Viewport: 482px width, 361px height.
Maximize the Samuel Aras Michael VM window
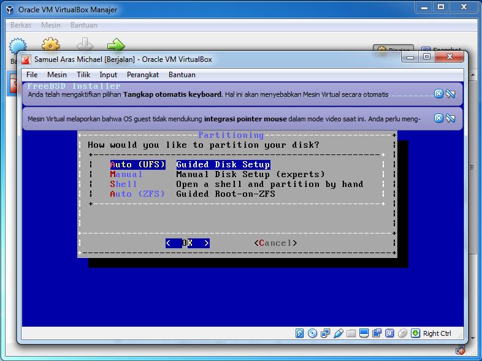point(427,57)
